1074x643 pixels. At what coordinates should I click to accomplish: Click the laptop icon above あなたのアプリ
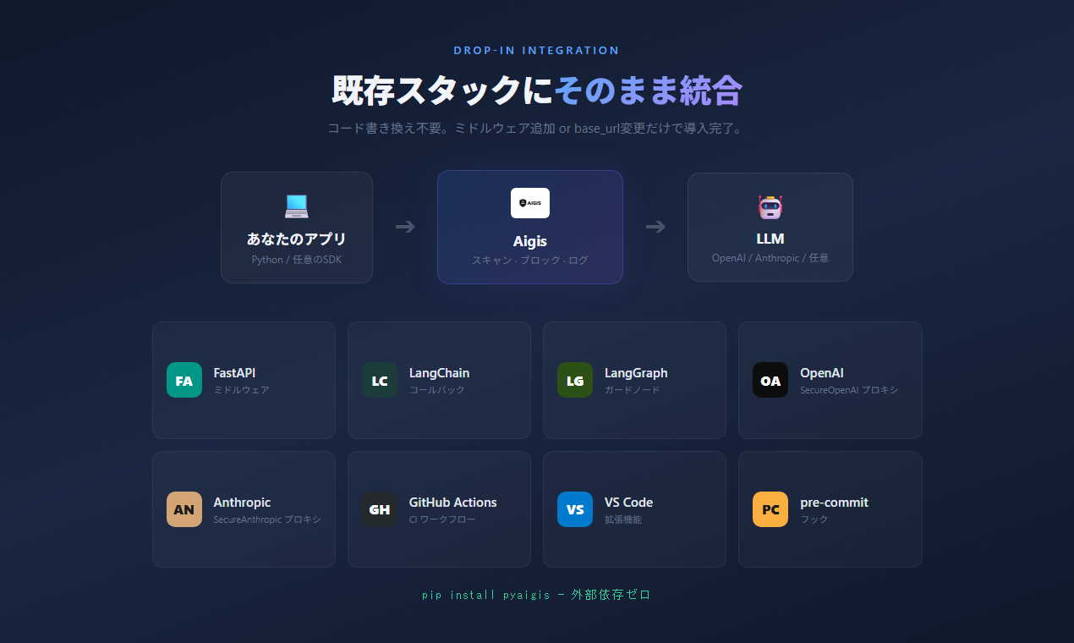297,206
